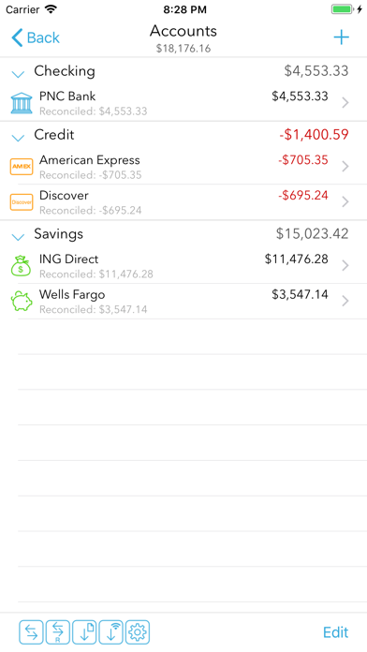Tap the Discover card icon

pos(22,202)
